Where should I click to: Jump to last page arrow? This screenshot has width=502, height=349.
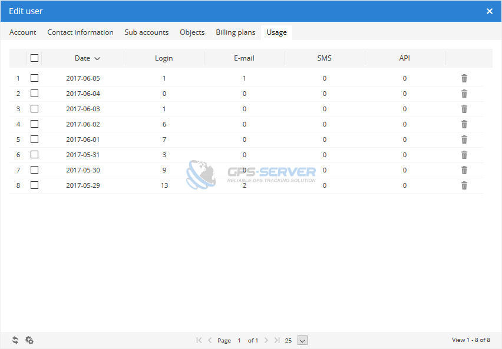277,340
